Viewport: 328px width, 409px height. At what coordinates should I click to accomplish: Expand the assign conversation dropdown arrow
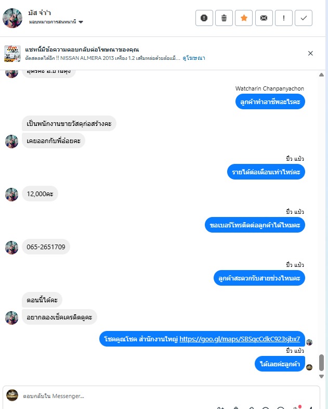(x=81, y=22)
